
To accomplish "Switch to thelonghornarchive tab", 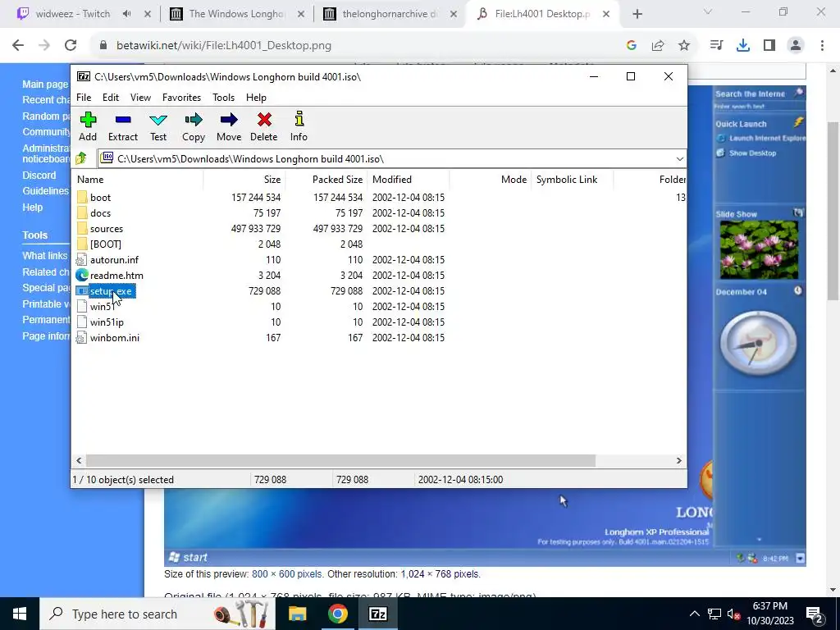I will point(390,14).
